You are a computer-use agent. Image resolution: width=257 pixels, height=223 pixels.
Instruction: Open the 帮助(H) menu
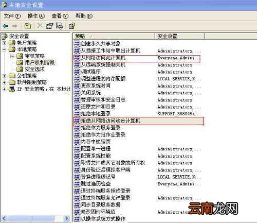84,16
